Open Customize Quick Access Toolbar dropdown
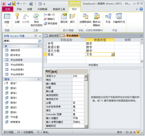Viewport: 145px width, 136px height. (44, 4)
